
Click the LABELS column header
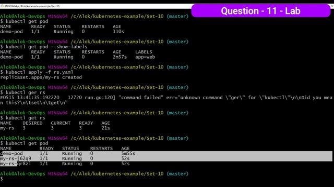[144, 52]
